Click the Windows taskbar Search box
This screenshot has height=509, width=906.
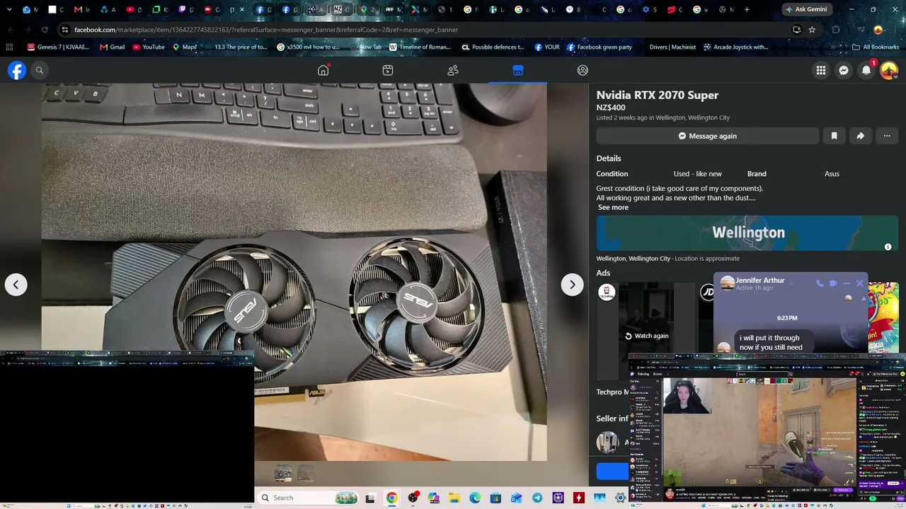(308, 498)
